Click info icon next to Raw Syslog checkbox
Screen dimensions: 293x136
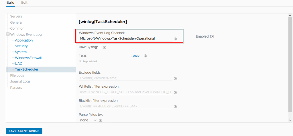tap(105, 48)
